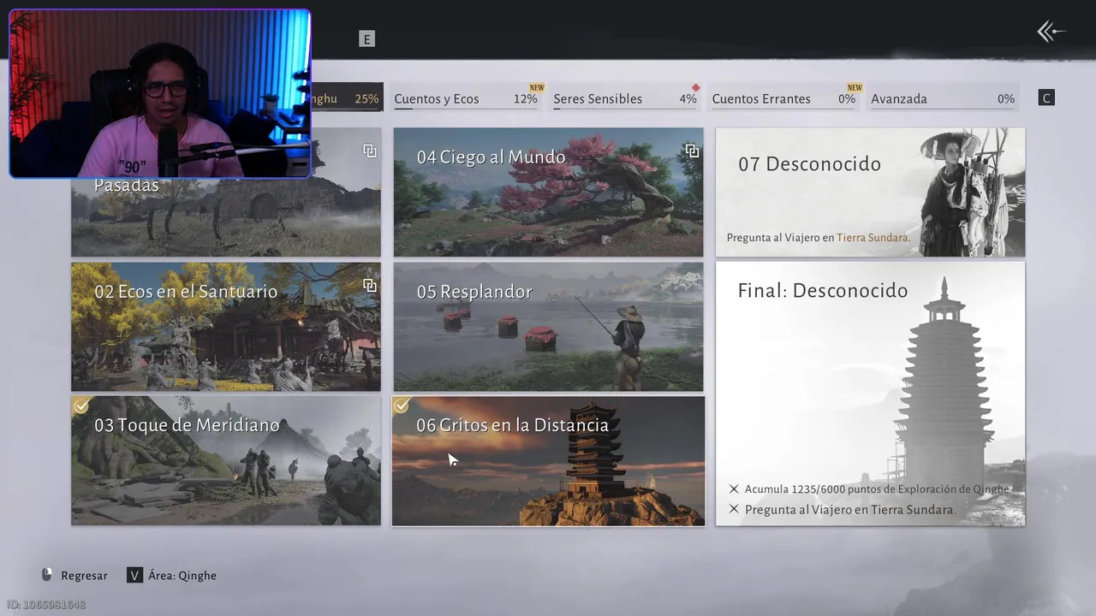
Task: Go to the Avanzada tab
Action: coord(943,98)
